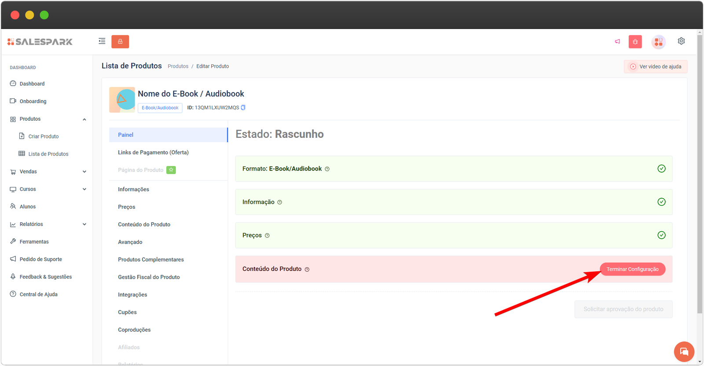Copy the product ID with copy icon
The height and width of the screenshot is (366, 704).
(x=243, y=107)
